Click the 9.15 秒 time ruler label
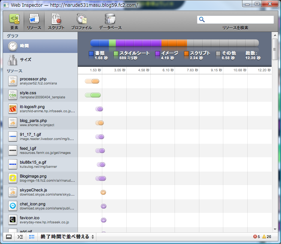 216,70
